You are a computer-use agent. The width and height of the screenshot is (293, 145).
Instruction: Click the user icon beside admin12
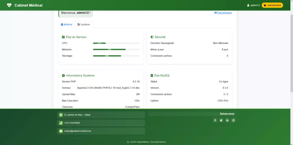[248, 5]
